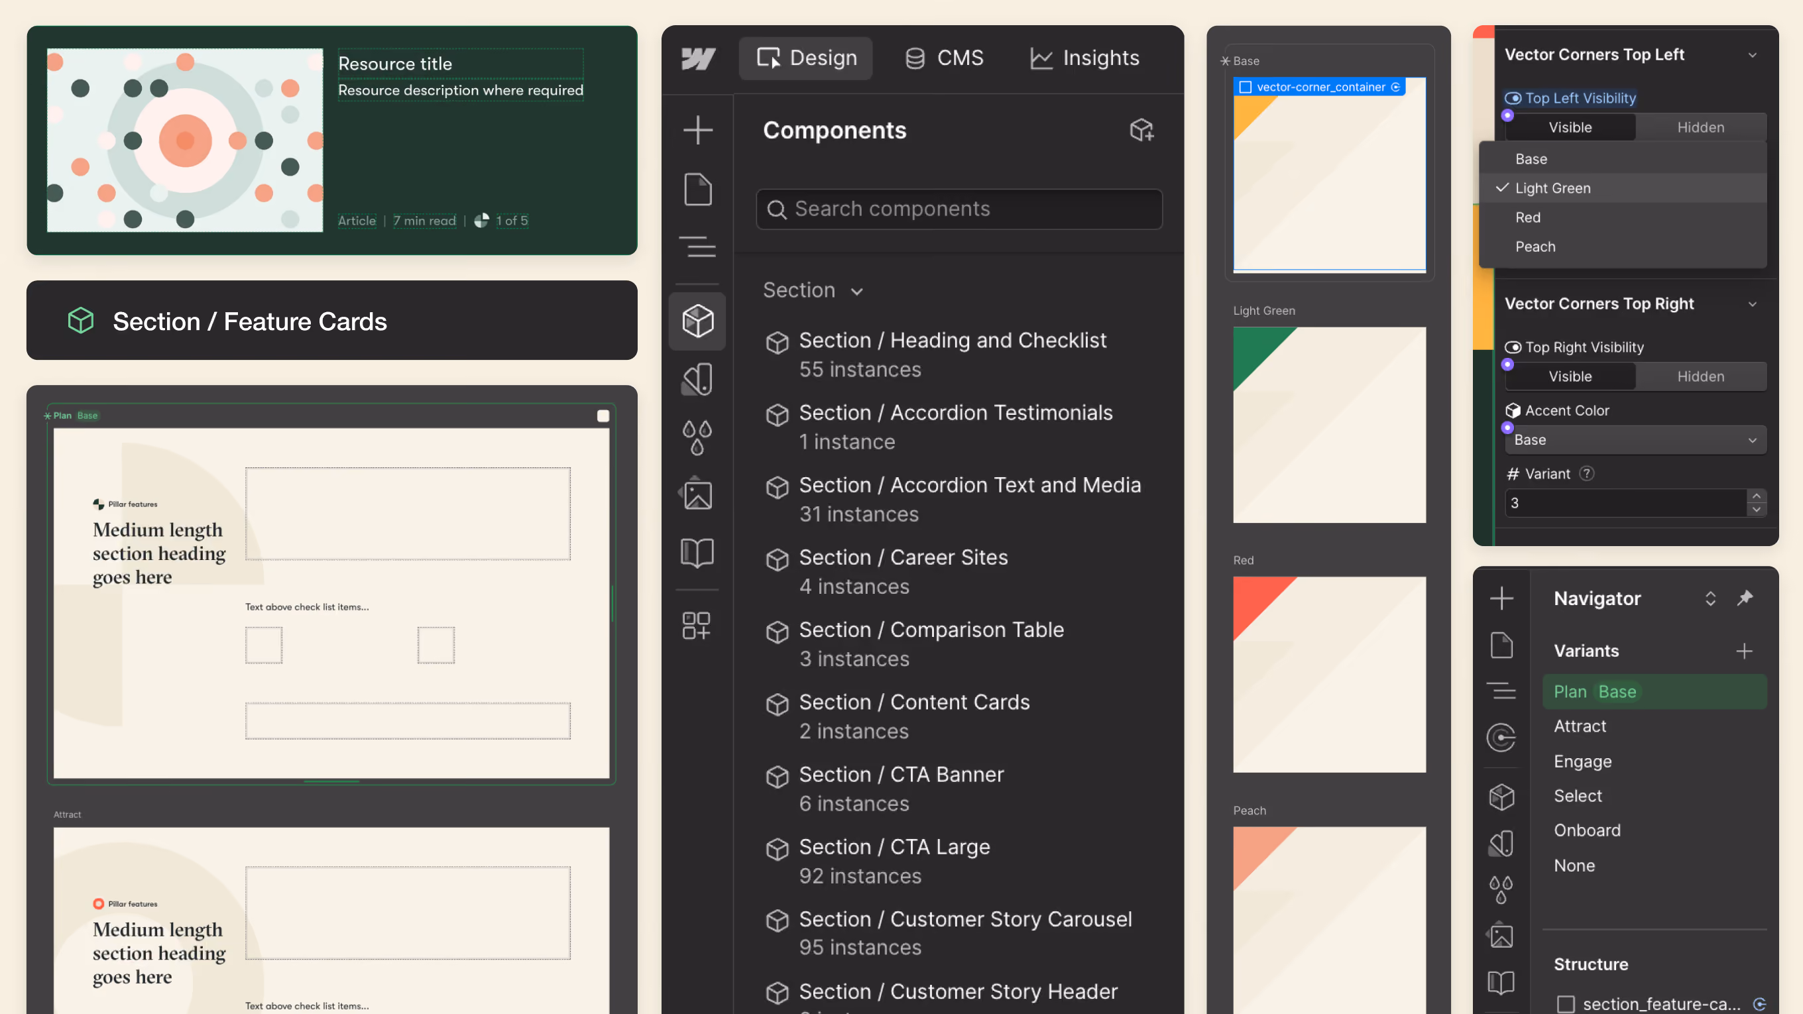This screenshot has width=1803, height=1014.
Task: Open the Style selectors droplets icon in Components sidebar
Action: click(x=698, y=437)
